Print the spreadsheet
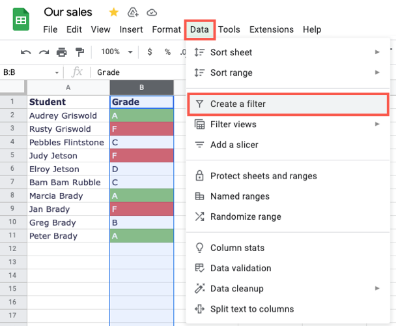The image size is (396, 326). pyautogui.click(x=62, y=52)
